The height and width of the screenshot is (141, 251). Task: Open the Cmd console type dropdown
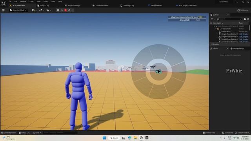pyautogui.click(x=37, y=133)
